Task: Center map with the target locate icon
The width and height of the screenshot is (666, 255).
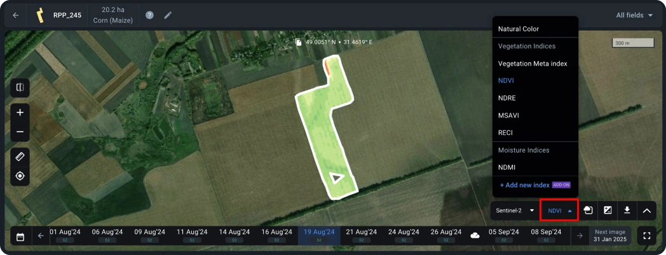Action: pyautogui.click(x=20, y=176)
